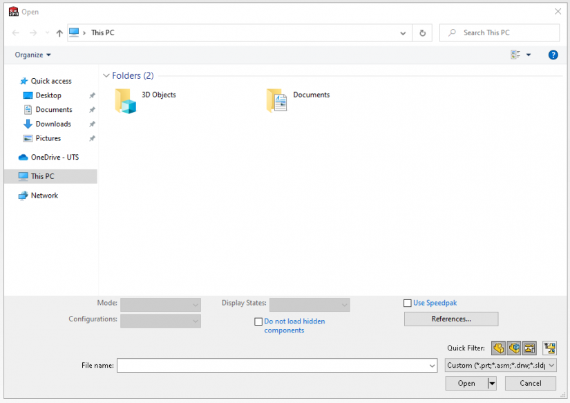This screenshot has height=403, width=570.
Task: Click the Open button
Action: 466,384
